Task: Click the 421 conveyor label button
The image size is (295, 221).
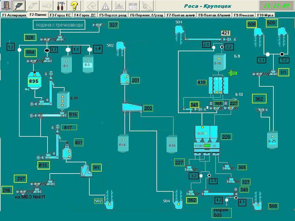Action: [225, 33]
